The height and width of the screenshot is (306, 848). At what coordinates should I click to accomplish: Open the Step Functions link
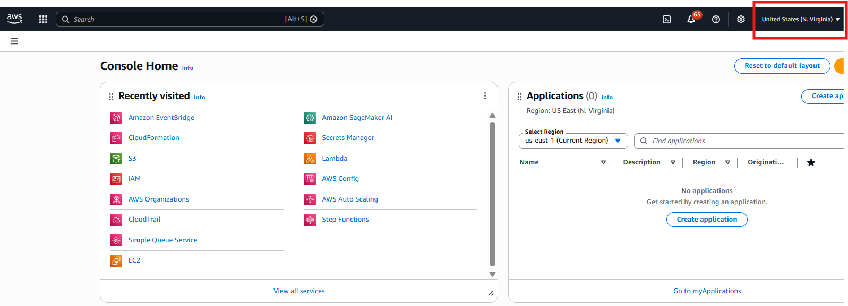[345, 220]
